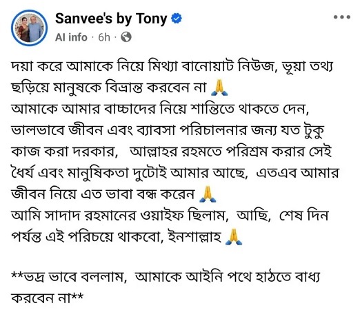Image resolution: width=360 pixels, height=310 pixels.
Task: Click the globe public audience icon
Action: (x=126, y=37)
